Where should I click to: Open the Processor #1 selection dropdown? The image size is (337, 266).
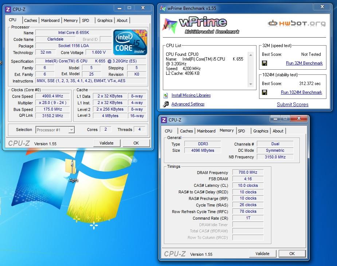click(x=71, y=130)
